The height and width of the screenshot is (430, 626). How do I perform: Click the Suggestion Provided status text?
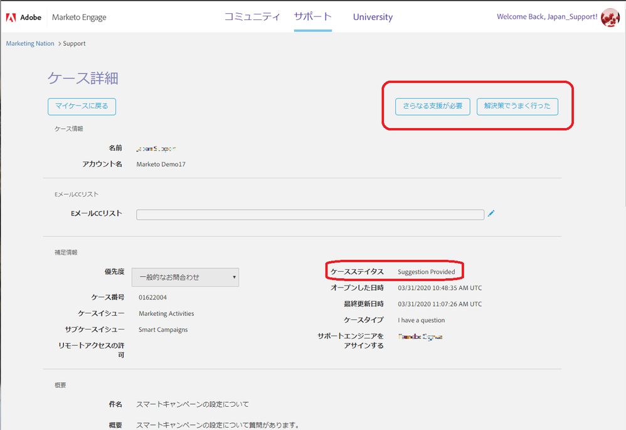(x=427, y=272)
